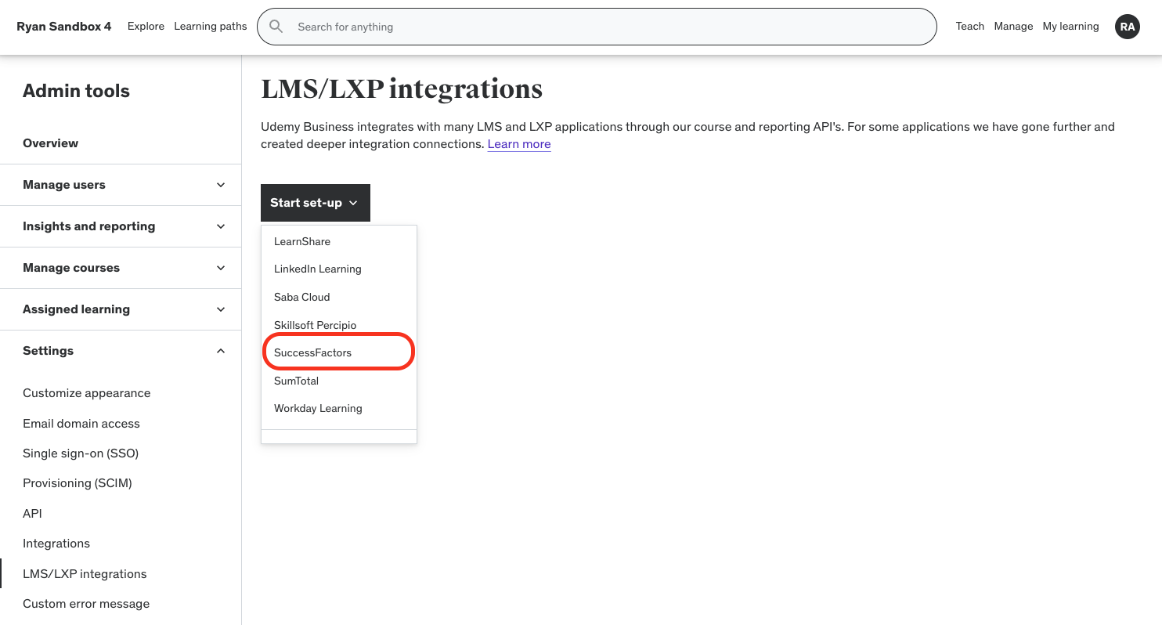Open the RA user avatar menu
Image resolution: width=1162 pixels, height=625 pixels.
click(1127, 27)
